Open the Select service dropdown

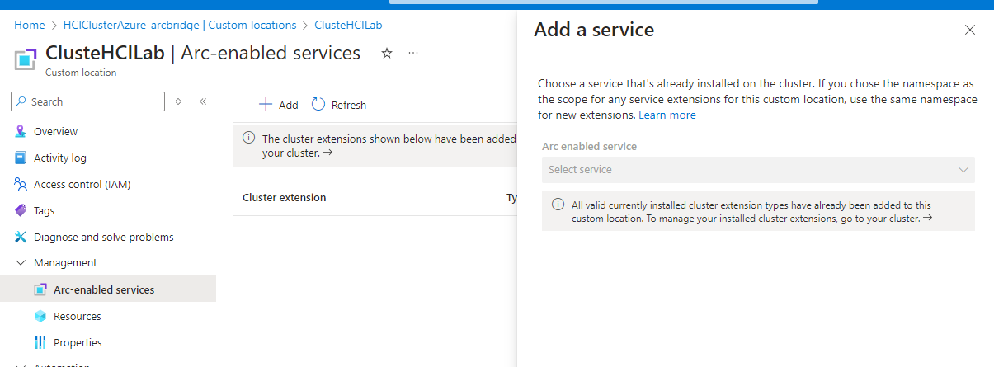[x=758, y=169]
